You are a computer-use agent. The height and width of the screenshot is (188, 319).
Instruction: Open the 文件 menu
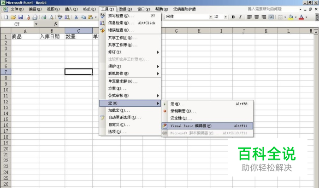[x=17, y=9]
